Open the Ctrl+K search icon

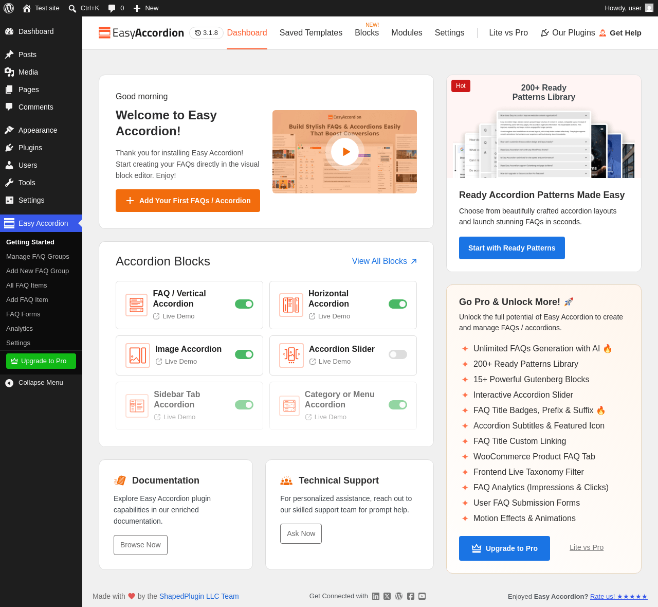[72, 8]
